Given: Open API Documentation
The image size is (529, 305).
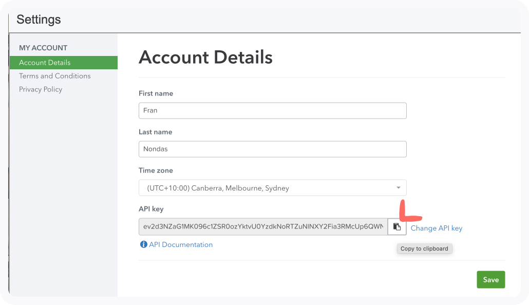Looking at the screenshot, I should tap(180, 244).
